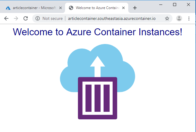Click the forward navigation arrow

point(16,18)
